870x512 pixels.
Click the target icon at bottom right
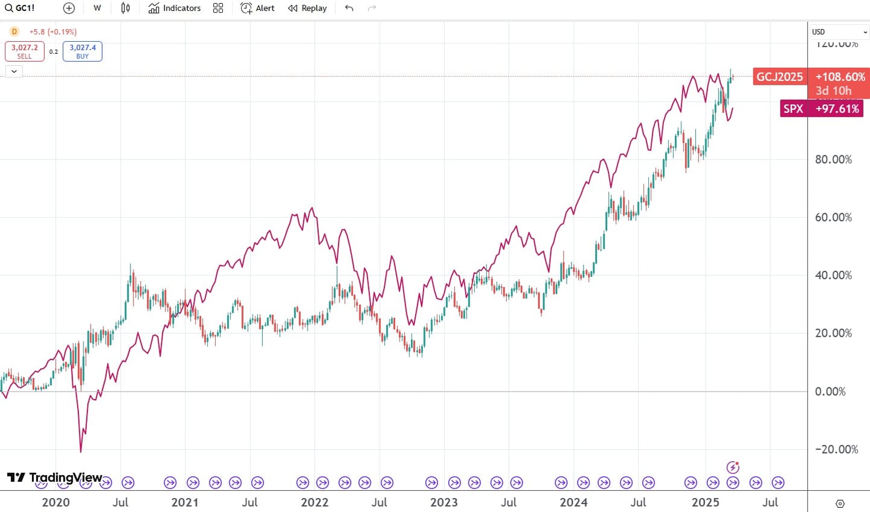click(x=839, y=503)
